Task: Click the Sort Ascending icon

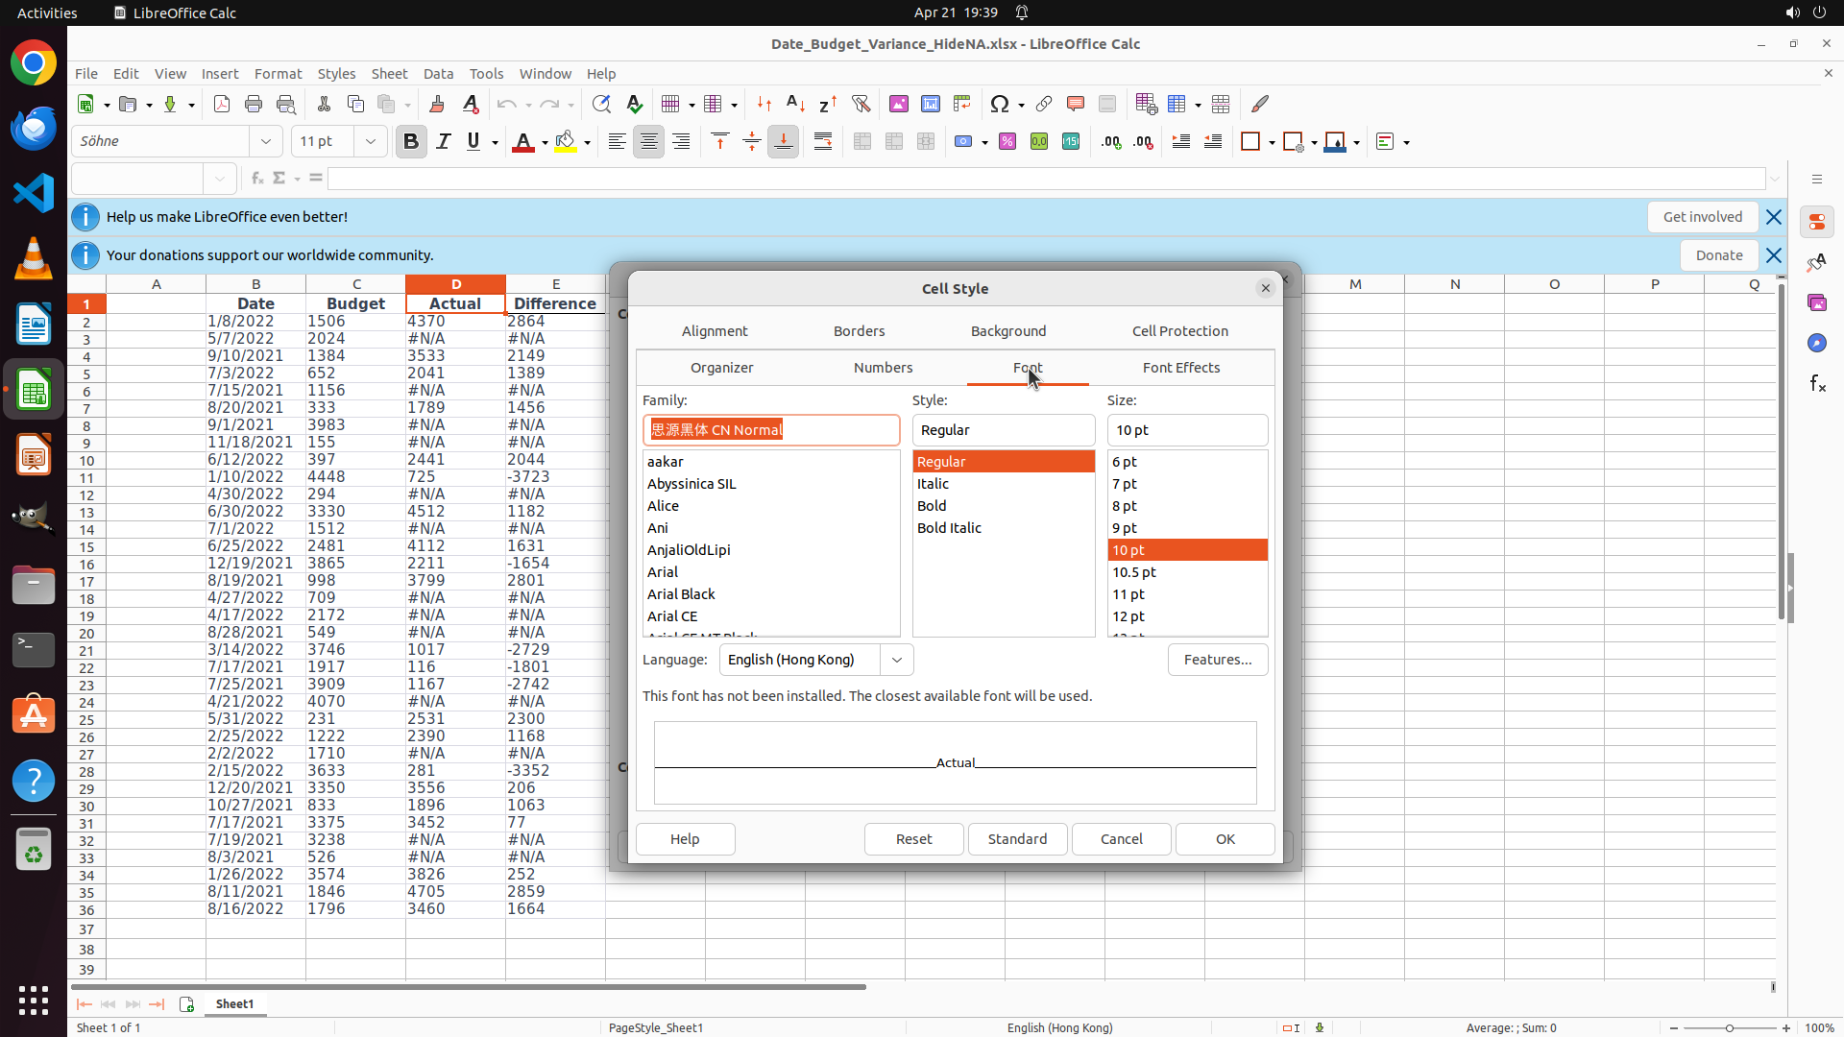Action: click(x=795, y=104)
